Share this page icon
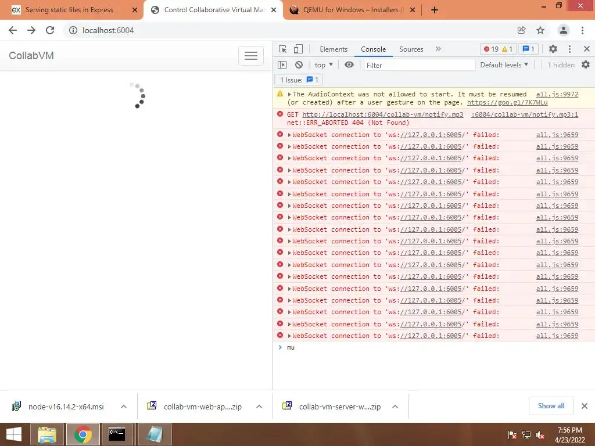This screenshot has height=446, width=595. [x=522, y=30]
